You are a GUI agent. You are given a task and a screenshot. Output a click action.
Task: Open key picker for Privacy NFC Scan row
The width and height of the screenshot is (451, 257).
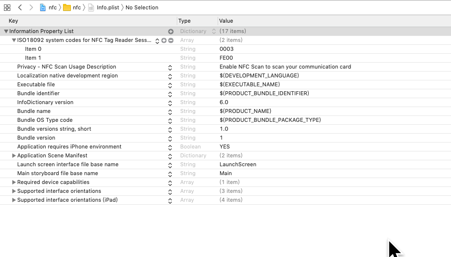point(170,67)
